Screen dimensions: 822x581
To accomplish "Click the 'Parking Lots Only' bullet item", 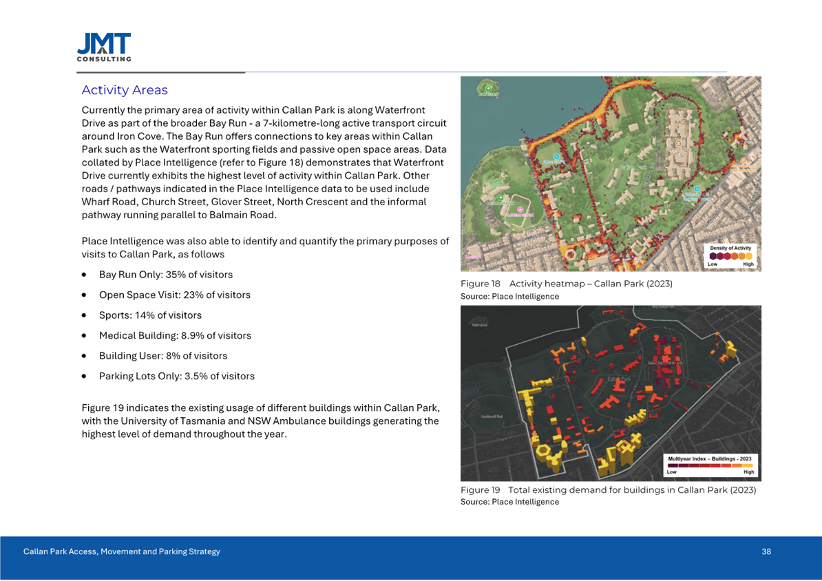I will [176, 376].
